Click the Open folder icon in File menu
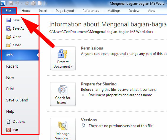The image size is (167, 140). click(x=9, y=37)
